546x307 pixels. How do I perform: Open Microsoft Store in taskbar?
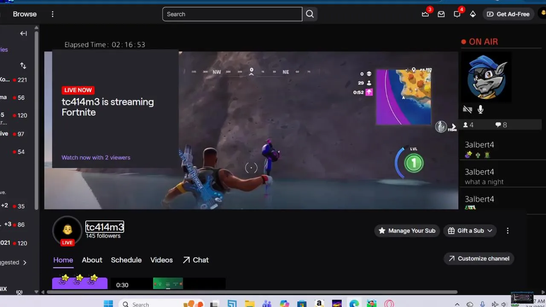click(x=302, y=304)
